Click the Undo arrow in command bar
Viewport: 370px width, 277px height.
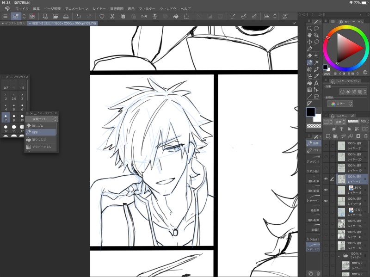tap(78, 16)
